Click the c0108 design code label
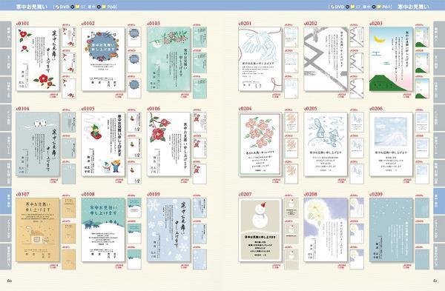445x291 pixels. click(88, 195)
